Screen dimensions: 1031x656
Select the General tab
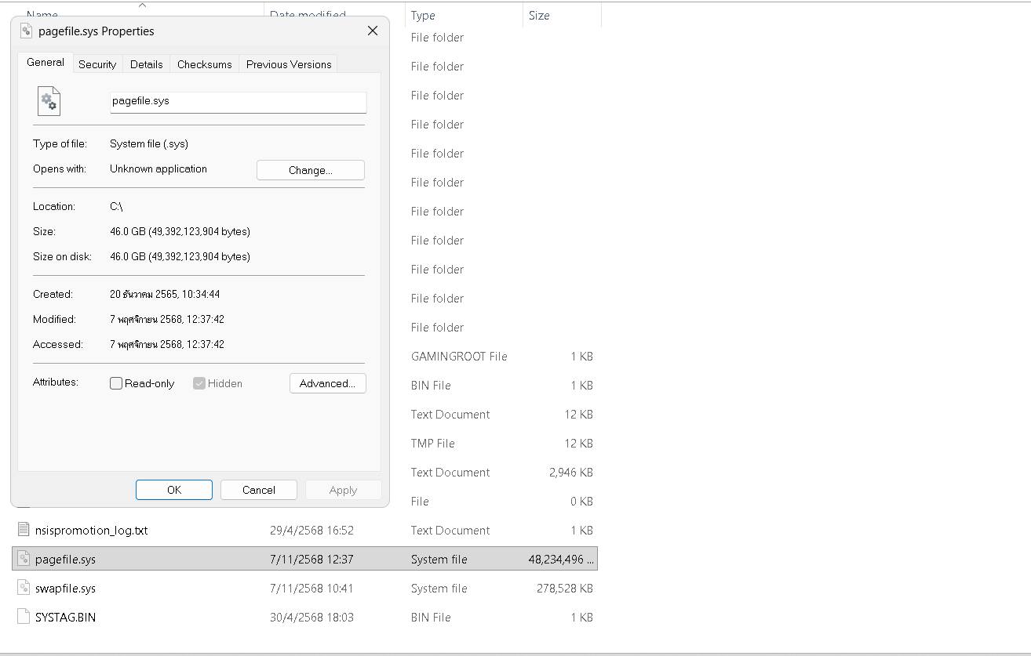[46, 62]
